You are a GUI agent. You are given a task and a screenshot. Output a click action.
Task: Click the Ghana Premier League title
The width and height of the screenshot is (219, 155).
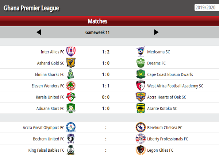[x=31, y=8]
